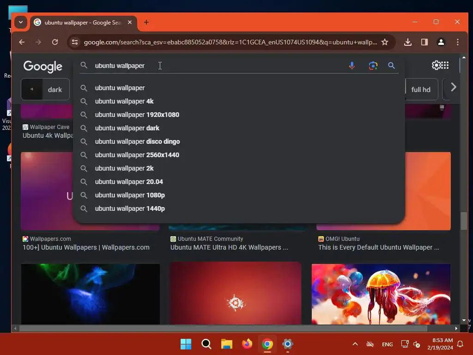Open the red Ubuntu MATE wallpaper thumbnail
The height and width of the screenshot is (355, 473).
(236, 294)
